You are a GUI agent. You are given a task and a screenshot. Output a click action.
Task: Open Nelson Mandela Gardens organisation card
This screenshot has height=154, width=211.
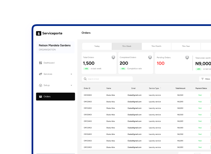(x=55, y=47)
